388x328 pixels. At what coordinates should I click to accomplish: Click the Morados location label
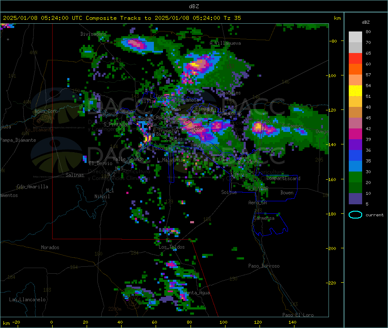click(x=50, y=247)
